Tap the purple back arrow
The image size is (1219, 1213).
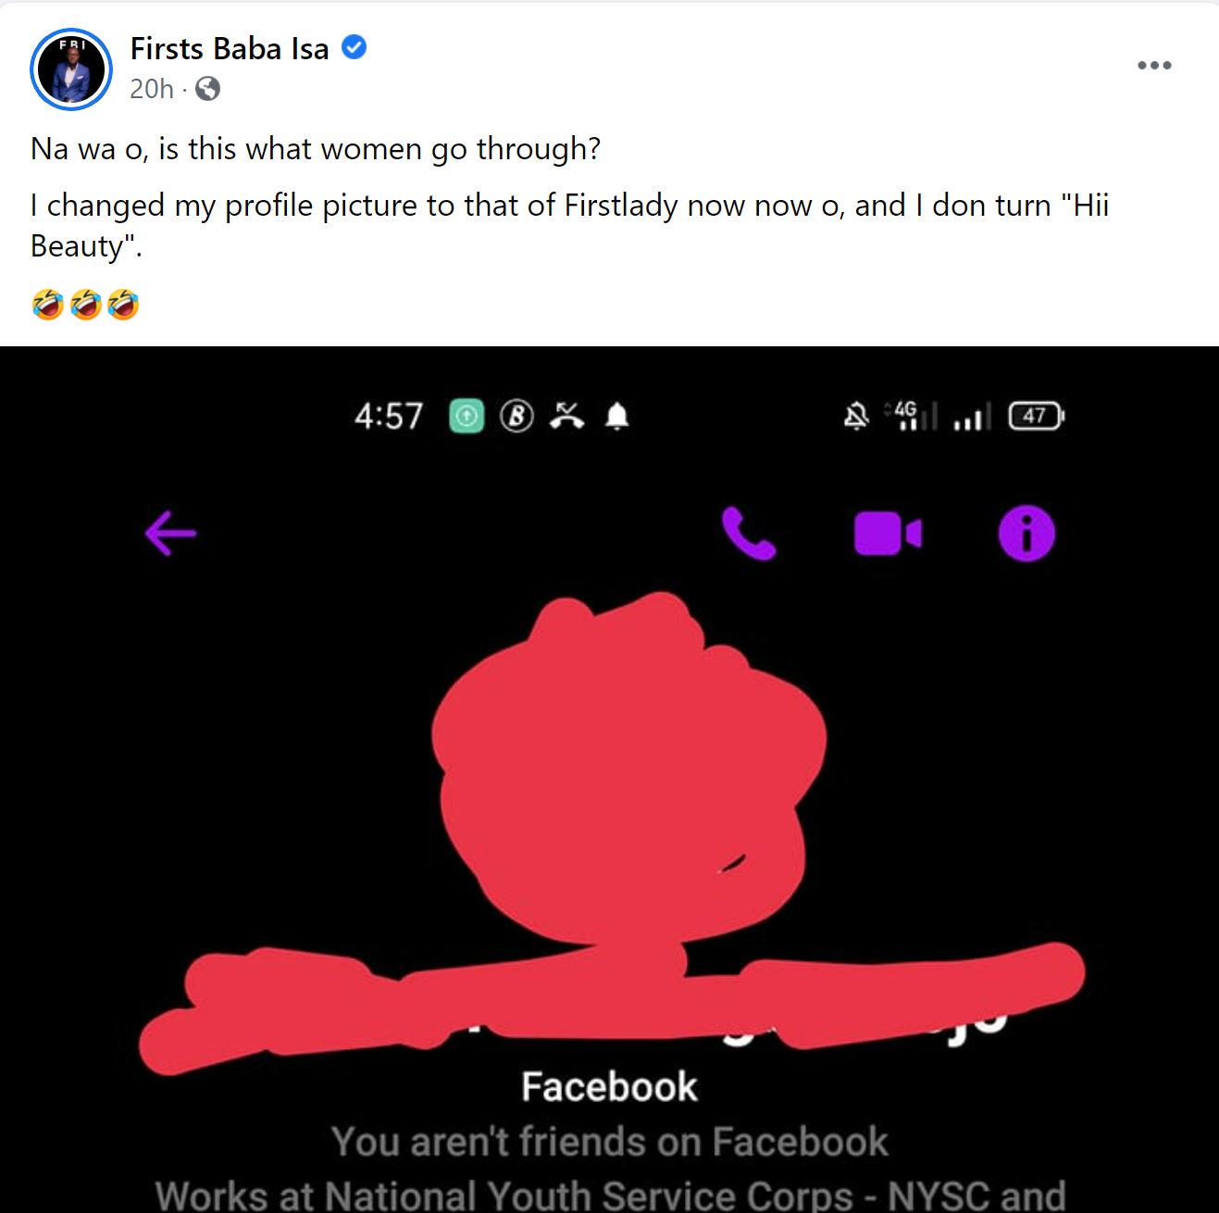170,533
